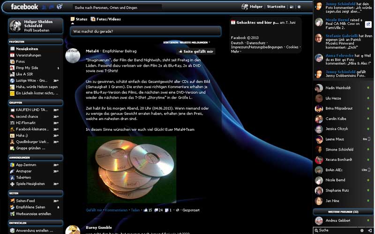The image size is (375, 234).
Task: Click the like count thumbs-up icon
Action: 145,210
